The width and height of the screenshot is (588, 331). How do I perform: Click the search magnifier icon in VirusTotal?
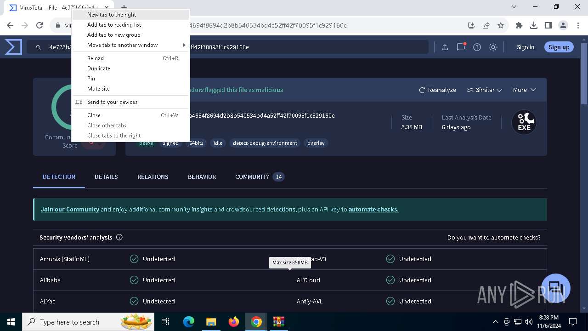(x=39, y=47)
